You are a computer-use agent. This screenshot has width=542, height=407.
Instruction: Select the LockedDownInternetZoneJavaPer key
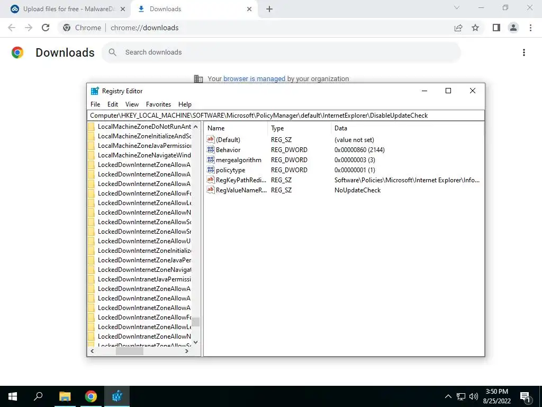click(144, 260)
